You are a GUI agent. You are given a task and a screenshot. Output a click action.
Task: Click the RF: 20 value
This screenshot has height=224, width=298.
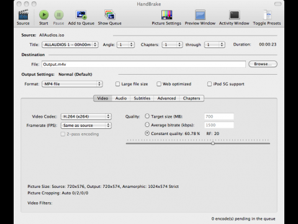click(213, 134)
